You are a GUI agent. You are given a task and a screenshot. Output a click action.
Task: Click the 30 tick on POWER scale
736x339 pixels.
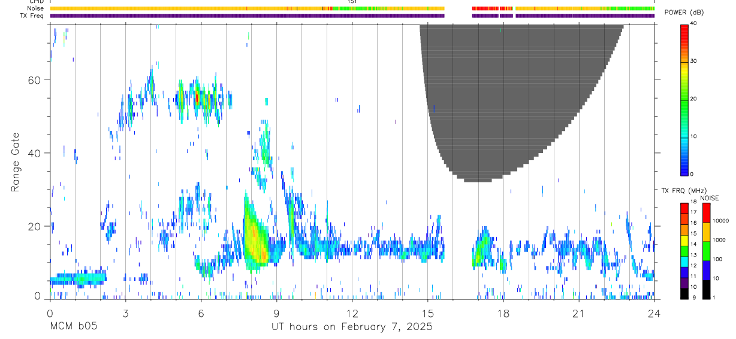(x=693, y=61)
